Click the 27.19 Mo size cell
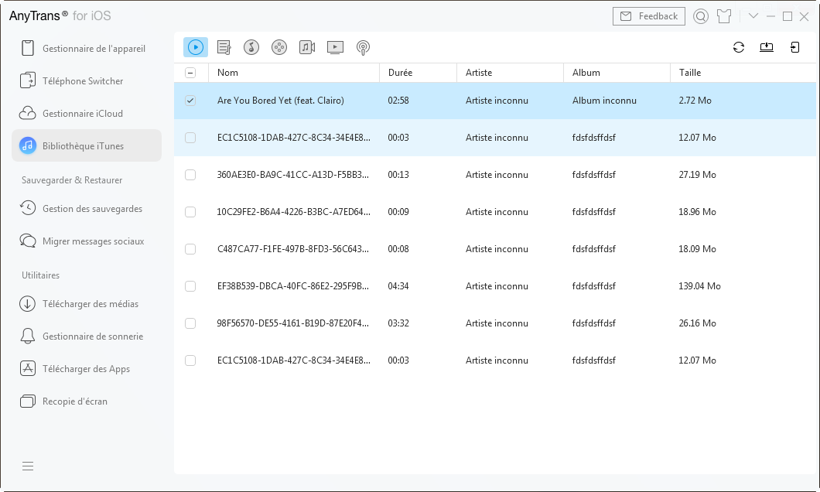This screenshot has width=820, height=492. [697, 175]
